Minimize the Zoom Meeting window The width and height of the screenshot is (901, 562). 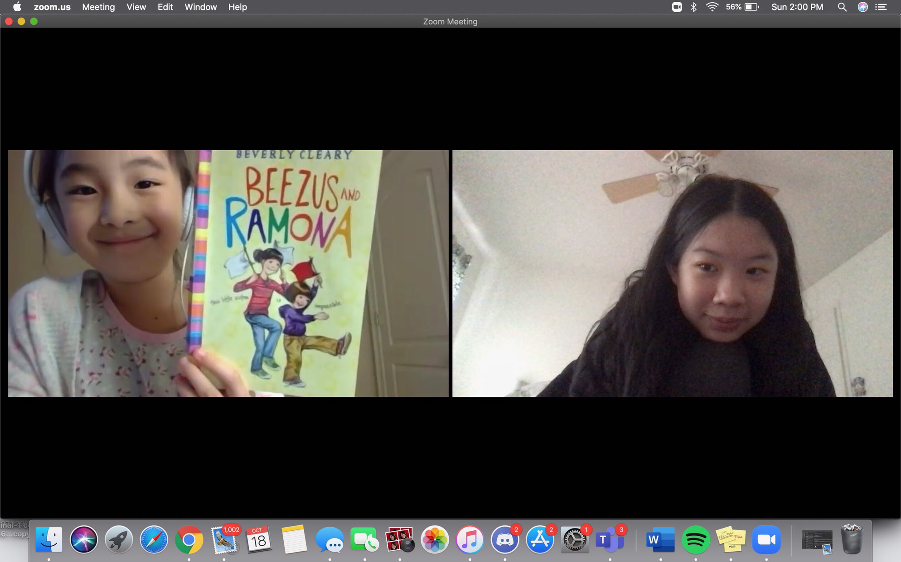tap(21, 21)
